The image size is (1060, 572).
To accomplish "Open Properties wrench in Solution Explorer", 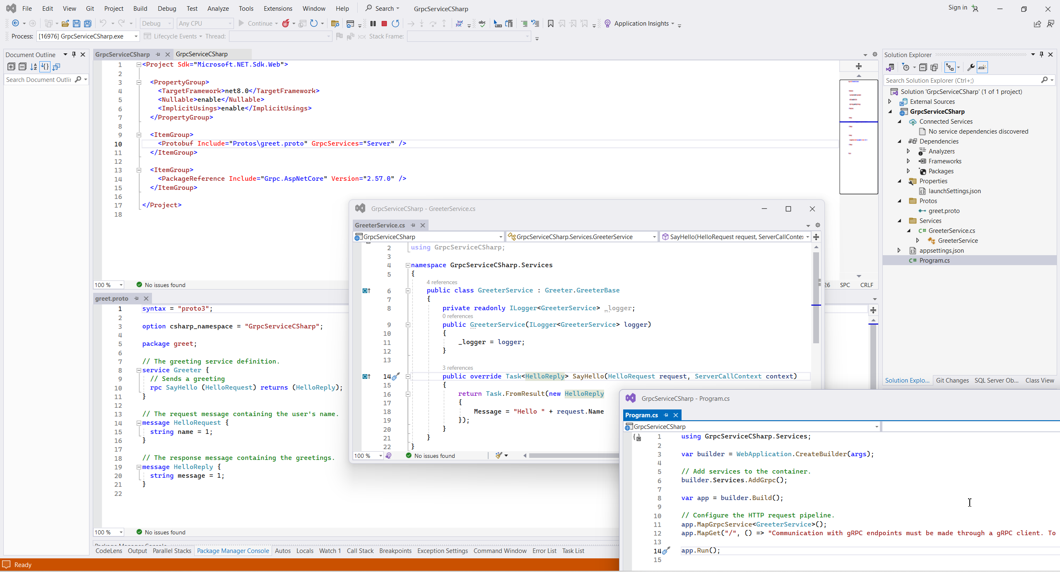I will [970, 67].
